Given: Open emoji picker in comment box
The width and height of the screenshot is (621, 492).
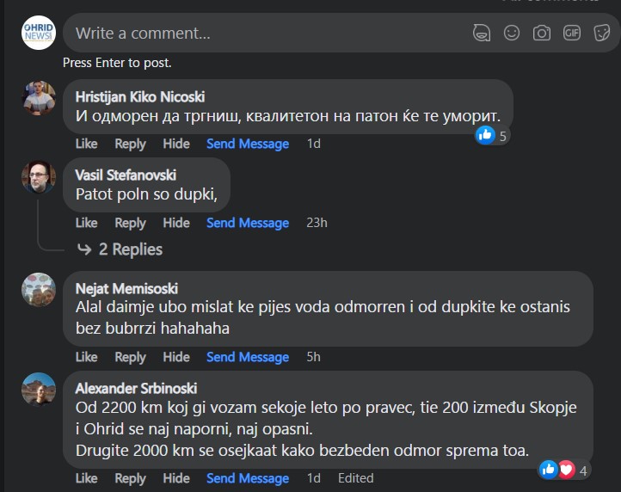Looking at the screenshot, I should click(512, 33).
